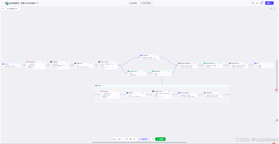This screenshot has width=279, height=144.
Task: Click black model icon of 卡片参数生成
Action: click(x=51, y=62)
